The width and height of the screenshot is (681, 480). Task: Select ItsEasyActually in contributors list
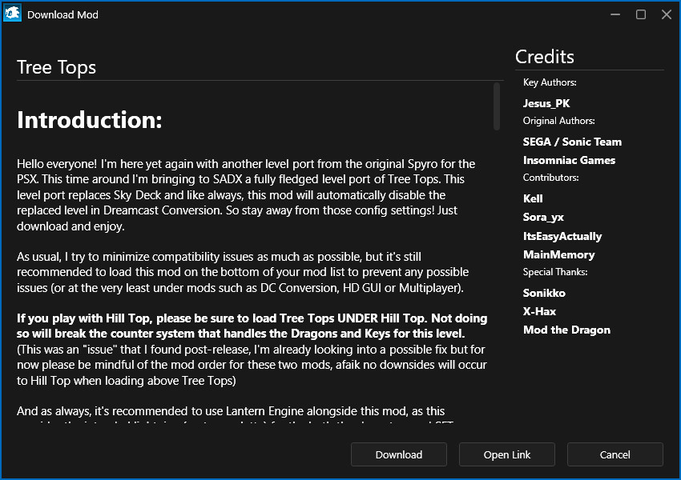(x=562, y=236)
